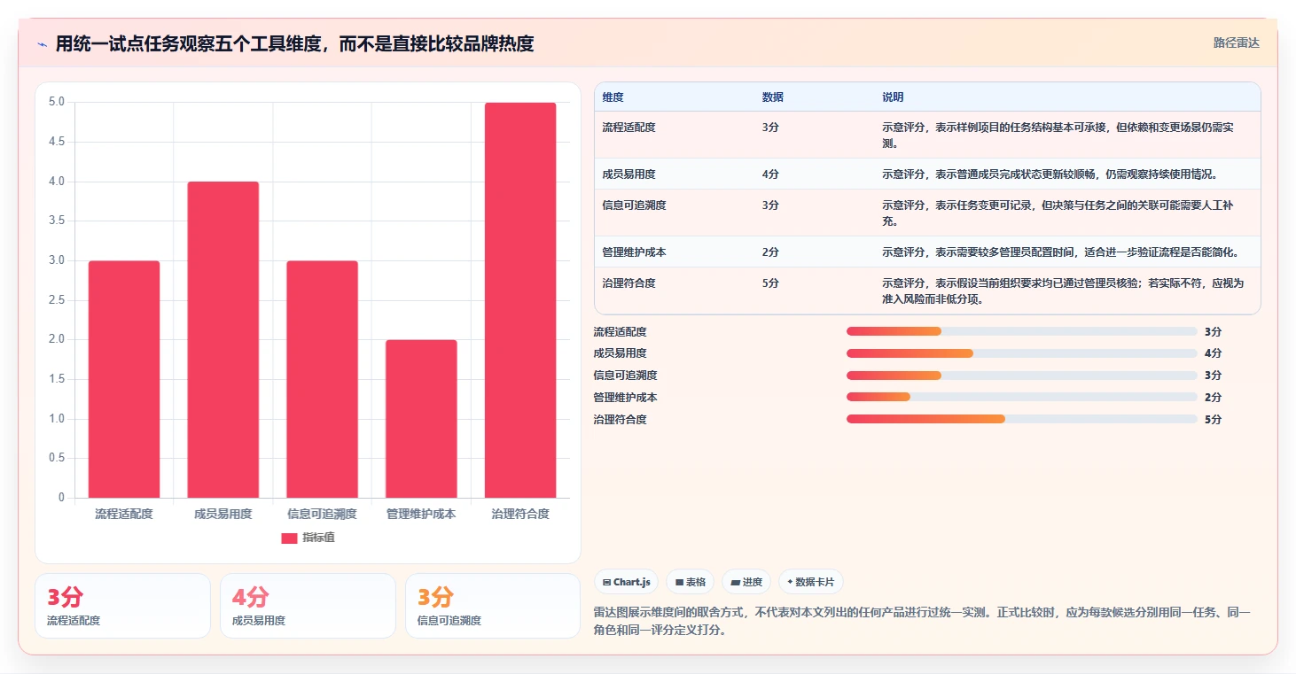Open the 4分 成员易用度 data card
1296x674 pixels.
(308, 606)
